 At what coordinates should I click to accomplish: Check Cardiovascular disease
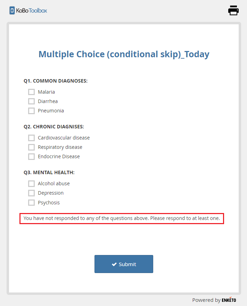tap(31, 138)
